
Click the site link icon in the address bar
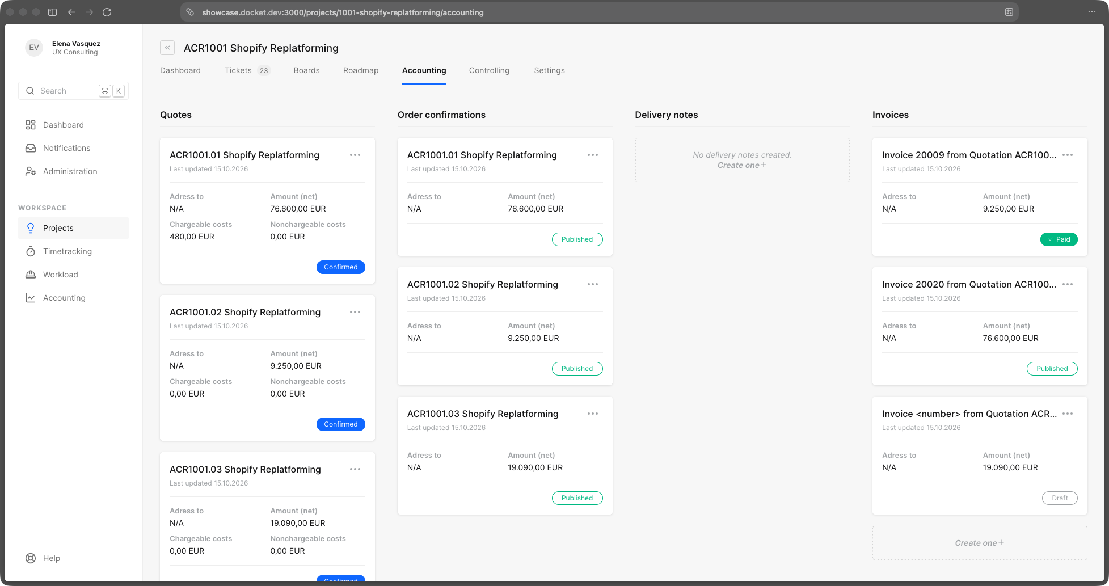pyautogui.click(x=191, y=12)
